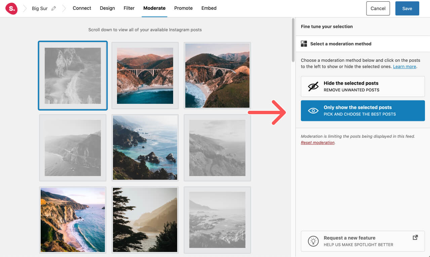Click Reset moderation link

click(318, 142)
